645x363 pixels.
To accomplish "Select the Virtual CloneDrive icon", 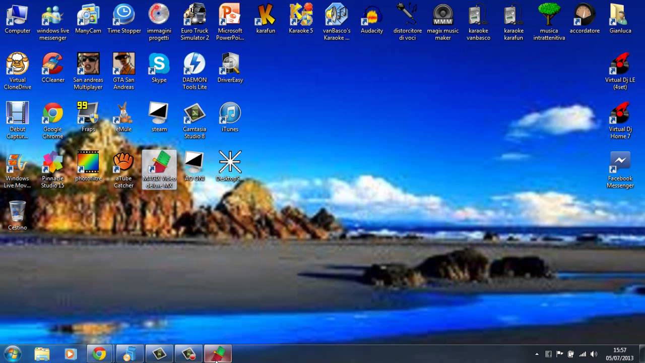I will 18,72.
